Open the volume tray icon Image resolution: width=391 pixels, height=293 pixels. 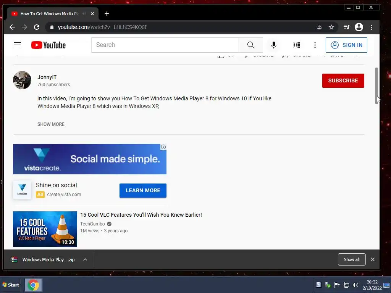coord(355,285)
